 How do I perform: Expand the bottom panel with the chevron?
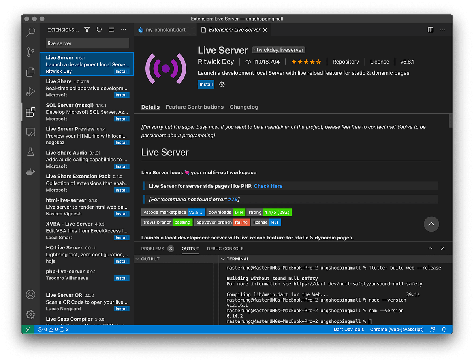[430, 249]
